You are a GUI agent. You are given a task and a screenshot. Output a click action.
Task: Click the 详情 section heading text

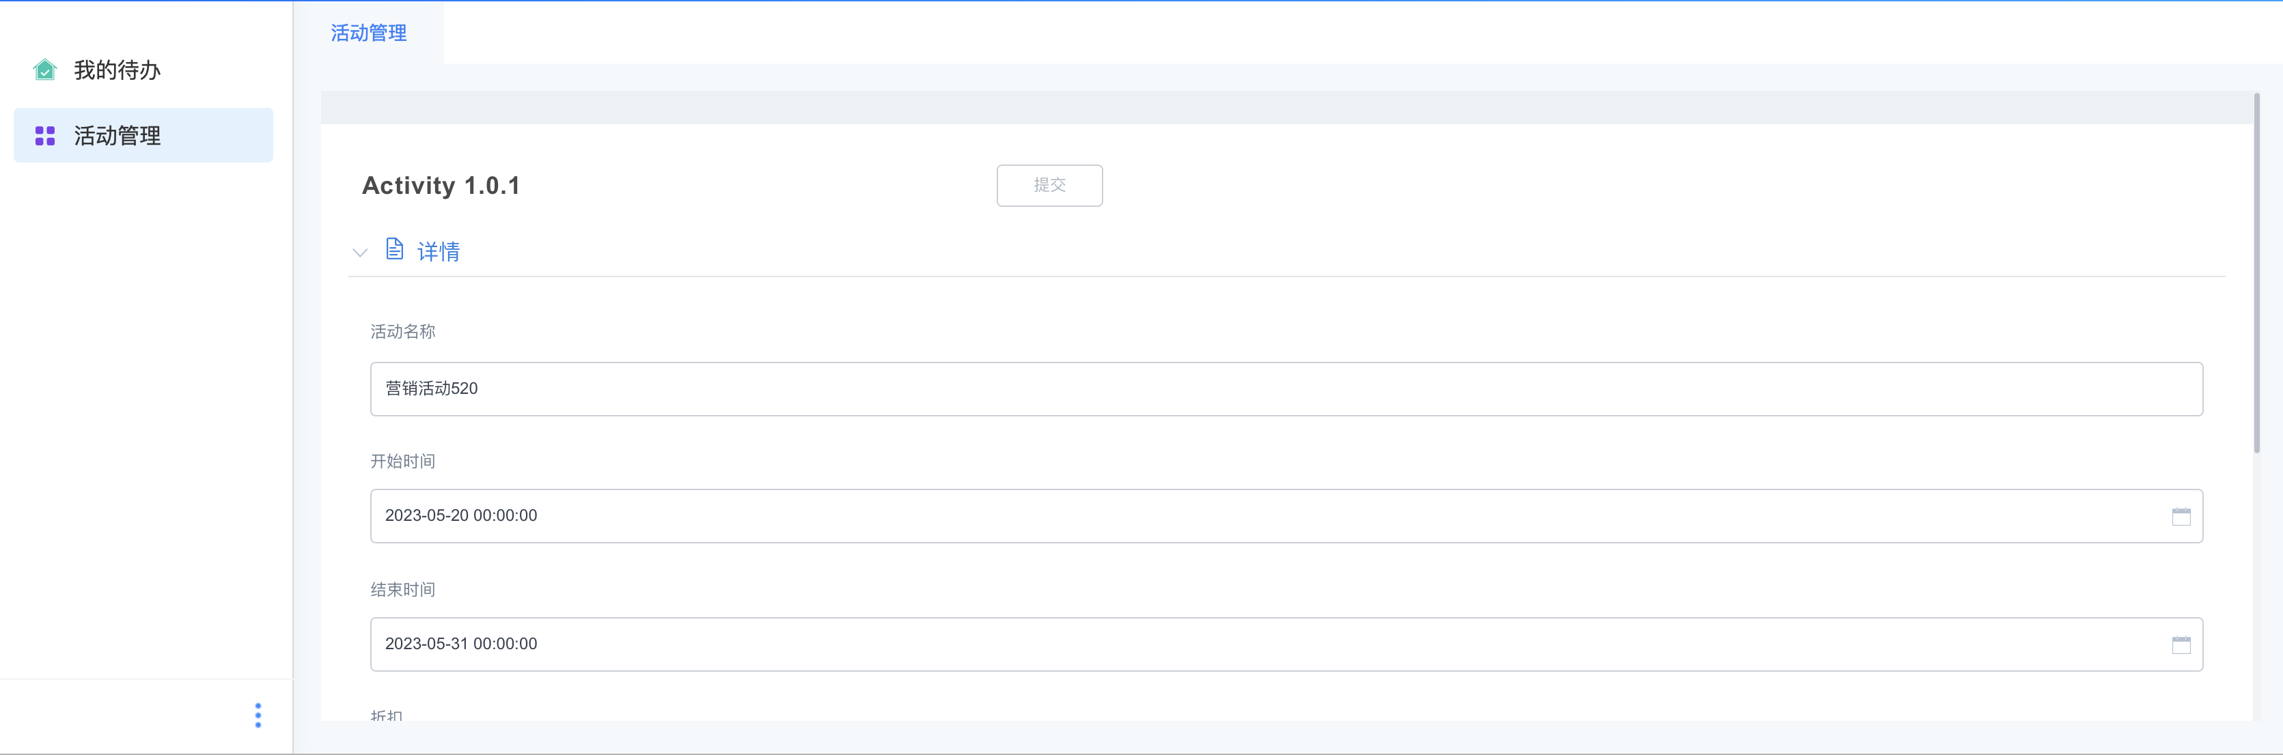(439, 253)
